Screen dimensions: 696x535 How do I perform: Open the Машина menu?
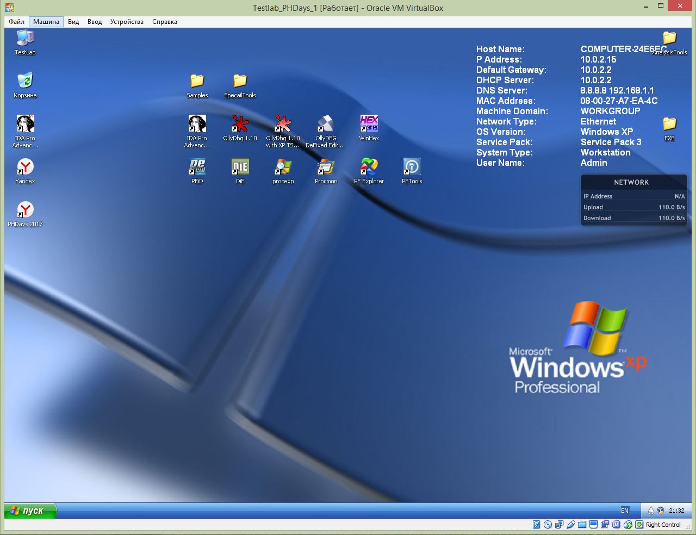click(46, 22)
